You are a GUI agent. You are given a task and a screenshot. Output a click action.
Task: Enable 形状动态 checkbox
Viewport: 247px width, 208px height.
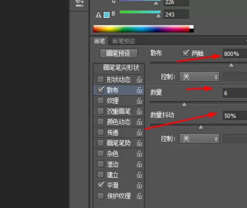[x=100, y=79]
